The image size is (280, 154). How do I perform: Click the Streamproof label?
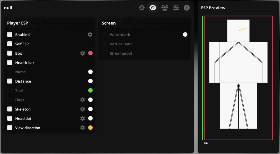click(121, 53)
